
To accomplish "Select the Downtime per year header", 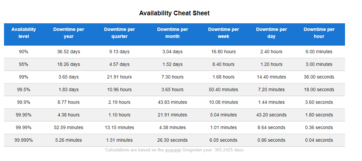I will coord(69,33).
